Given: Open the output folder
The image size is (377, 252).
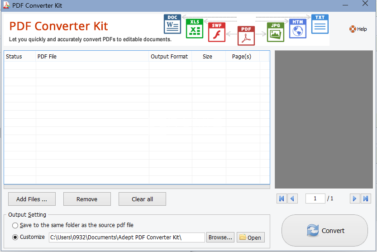Looking at the screenshot, I should coord(251,237).
